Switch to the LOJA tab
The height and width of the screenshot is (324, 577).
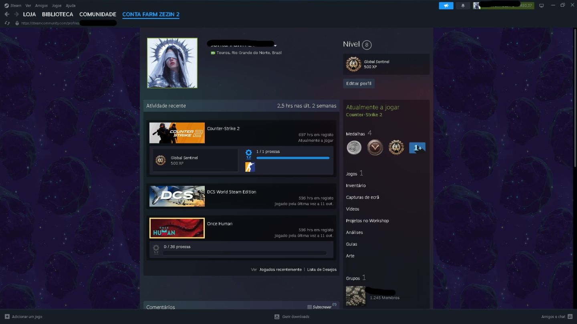coord(30,14)
